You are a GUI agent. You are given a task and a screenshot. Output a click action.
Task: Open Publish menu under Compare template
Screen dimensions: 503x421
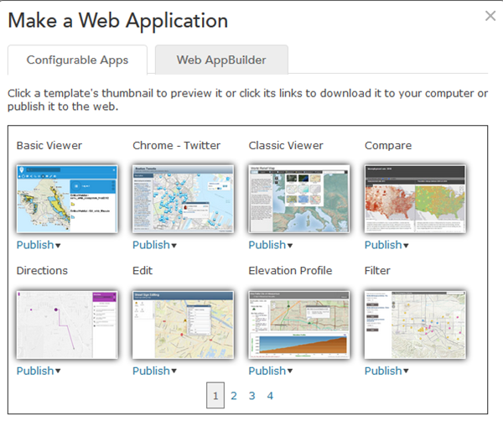click(x=386, y=245)
